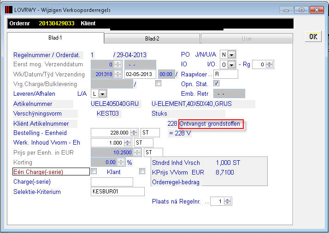Check the Bulklevering checkbox
This screenshot has height=233, width=329.
tap(158, 83)
